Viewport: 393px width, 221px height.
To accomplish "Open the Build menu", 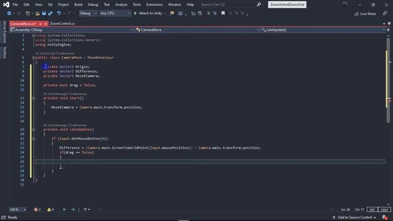I will [78, 4].
